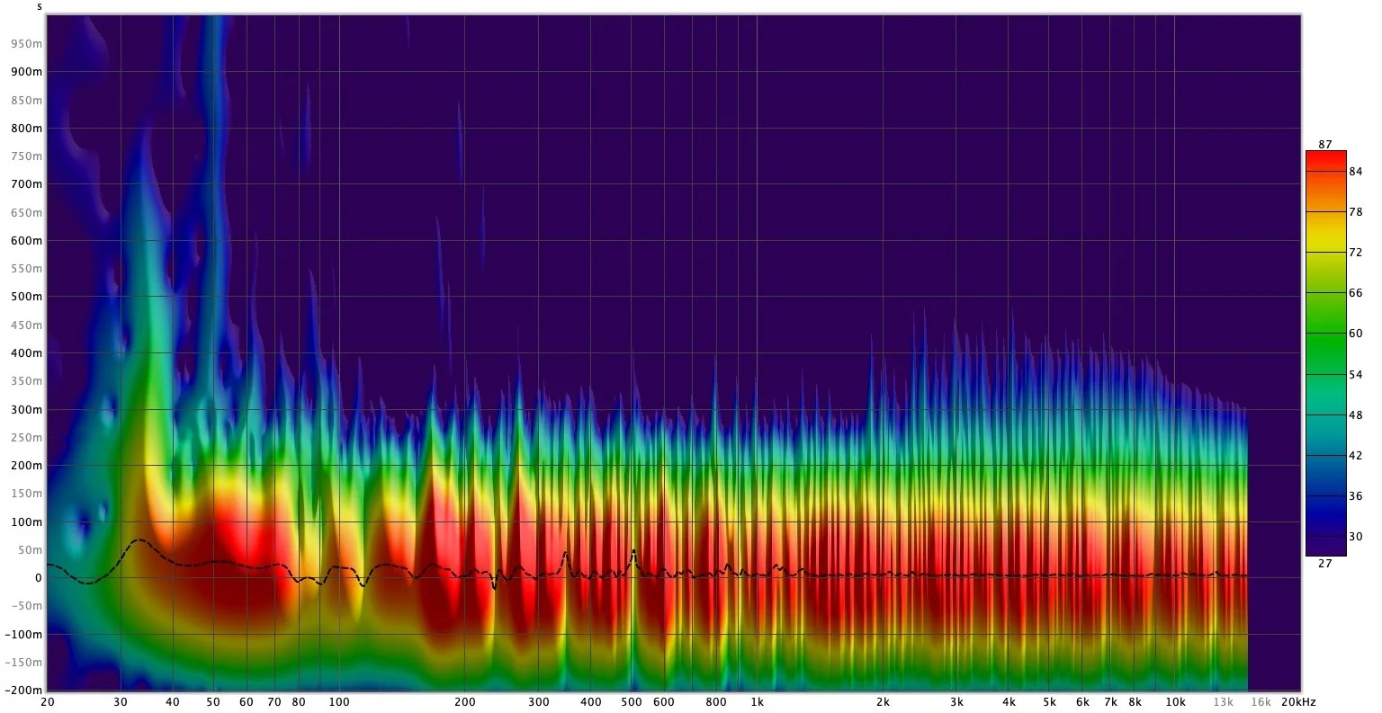Select the 78 level label on color legend
Screen dimensions: 1382x713
(1356, 212)
